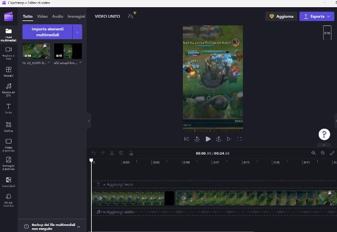Click the Aggiorna upgrade button
Screen dimensions: 337x232
point(281,17)
